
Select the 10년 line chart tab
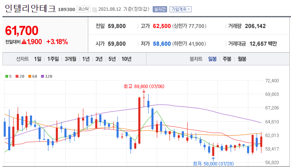tap(126, 59)
